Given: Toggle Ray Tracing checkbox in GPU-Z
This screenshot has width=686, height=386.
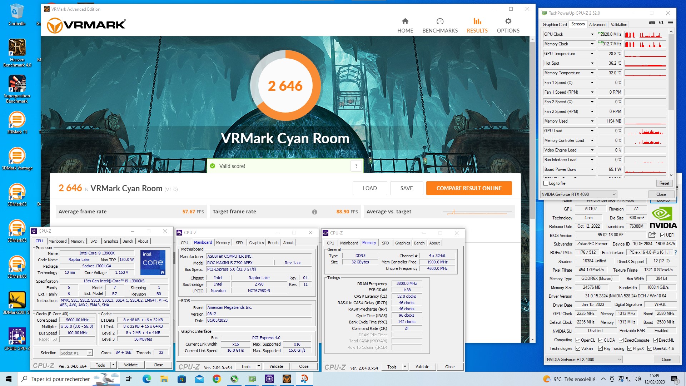Looking at the screenshot, I should pyautogui.click(x=601, y=348).
